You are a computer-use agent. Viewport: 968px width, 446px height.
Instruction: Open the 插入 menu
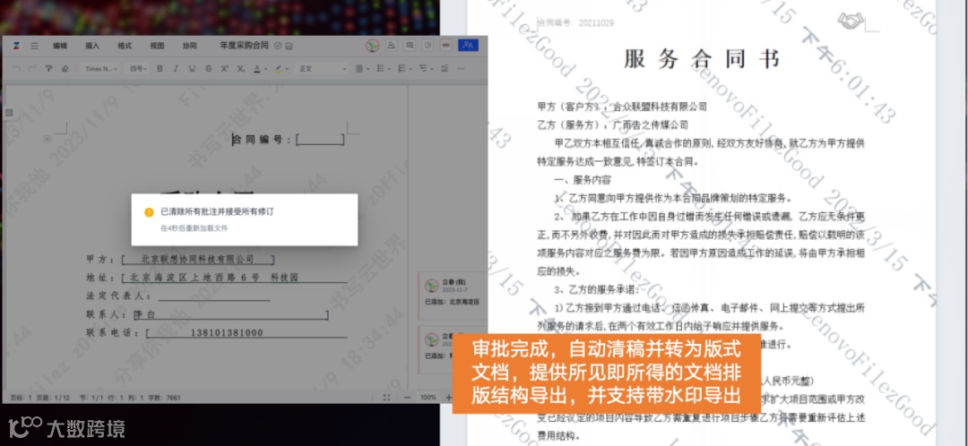(92, 46)
